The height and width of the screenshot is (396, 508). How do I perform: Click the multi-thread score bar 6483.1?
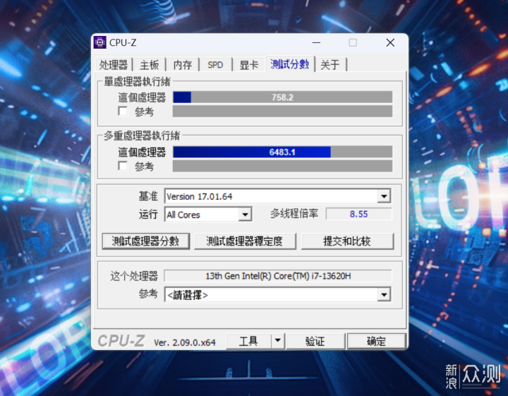pos(282,152)
